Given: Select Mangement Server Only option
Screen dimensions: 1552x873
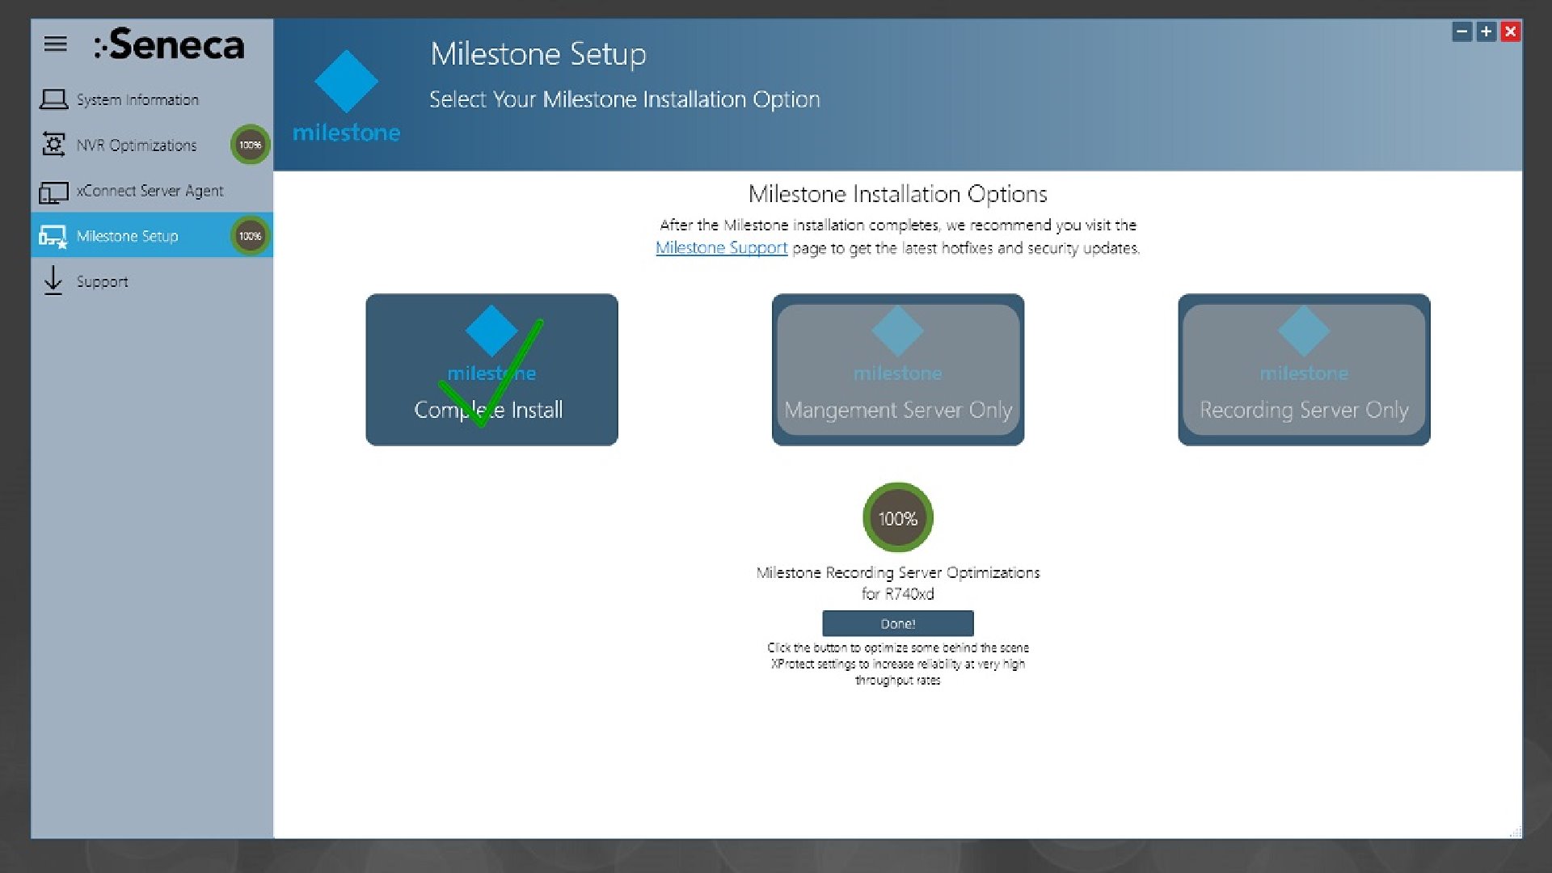Looking at the screenshot, I should 897,369.
